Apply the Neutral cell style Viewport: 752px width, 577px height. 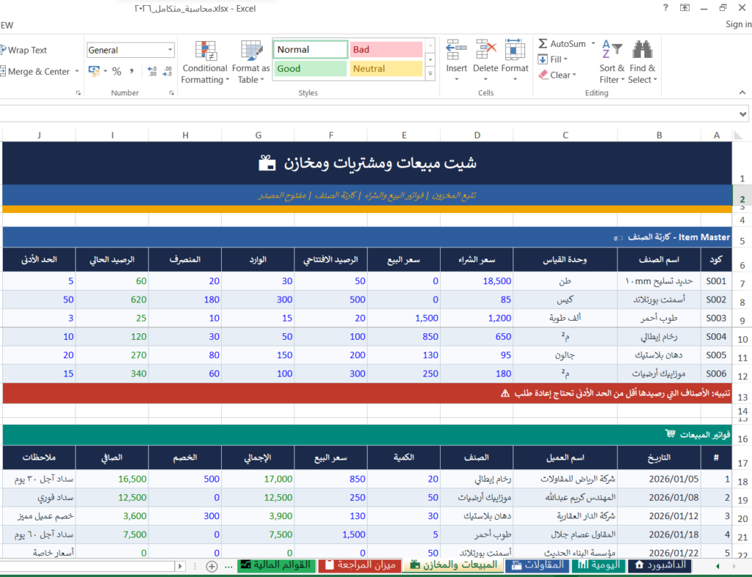[386, 68]
